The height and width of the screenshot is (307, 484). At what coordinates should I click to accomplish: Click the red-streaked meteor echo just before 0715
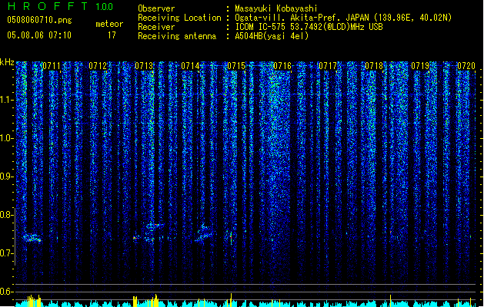[231, 237]
